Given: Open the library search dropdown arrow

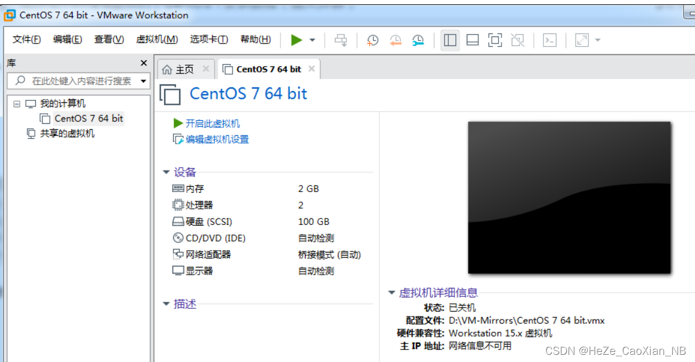Looking at the screenshot, I should coord(143,81).
